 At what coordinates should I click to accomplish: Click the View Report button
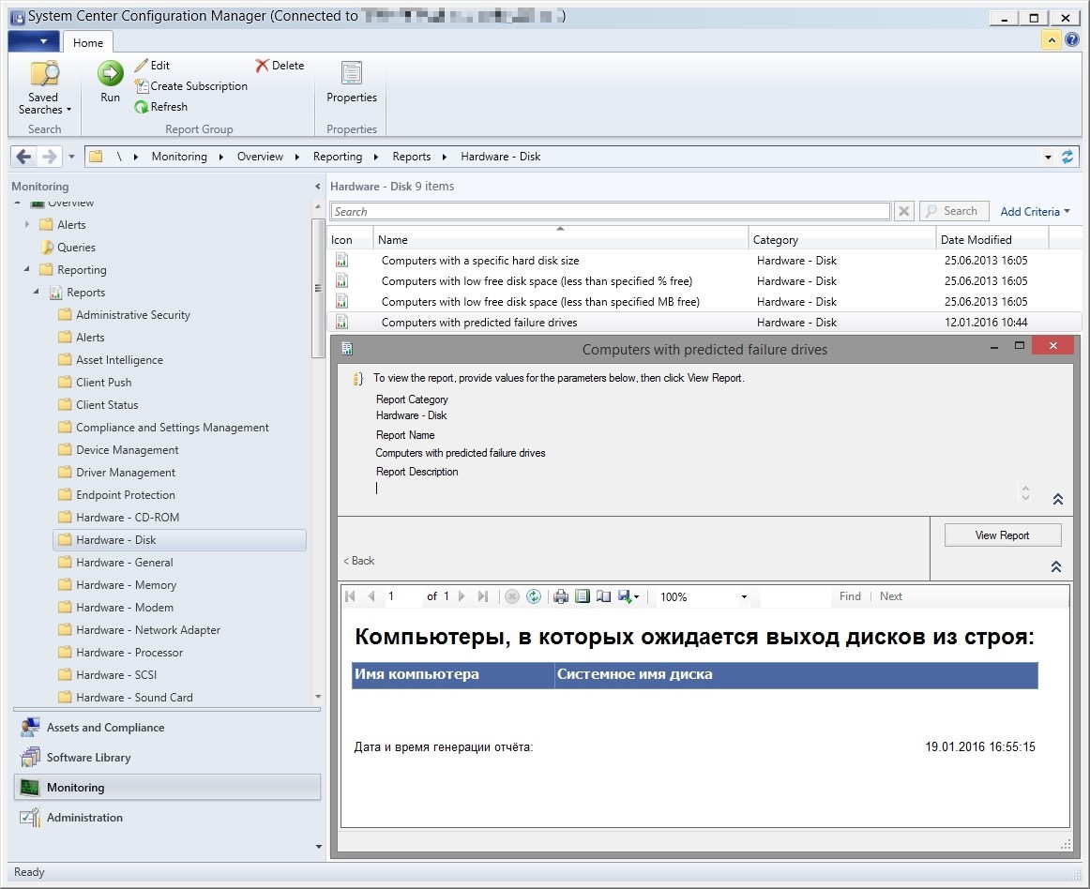[1003, 535]
